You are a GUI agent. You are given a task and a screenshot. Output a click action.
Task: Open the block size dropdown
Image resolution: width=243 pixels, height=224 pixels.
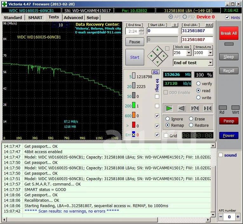point(189,53)
